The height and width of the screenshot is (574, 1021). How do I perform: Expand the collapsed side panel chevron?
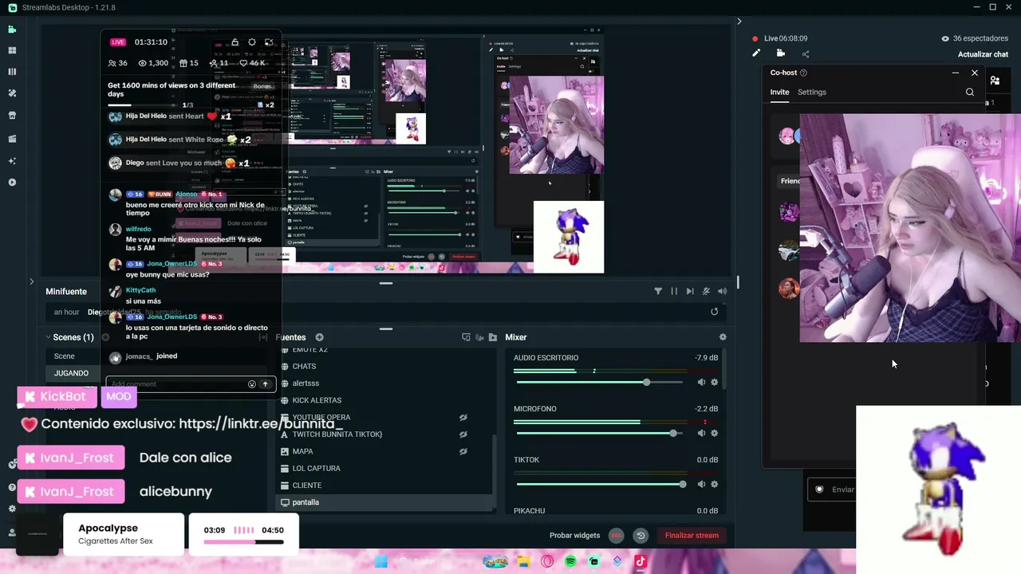point(32,281)
